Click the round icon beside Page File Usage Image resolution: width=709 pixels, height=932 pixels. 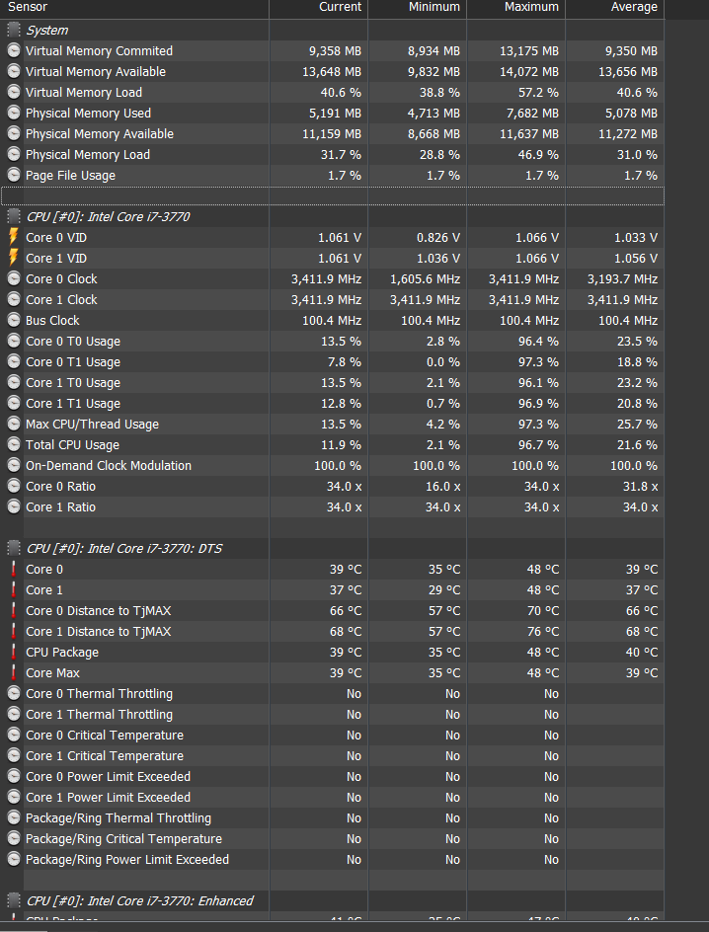click(14, 175)
